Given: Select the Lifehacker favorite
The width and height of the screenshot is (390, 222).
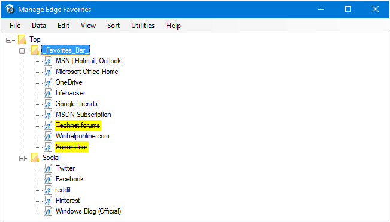Looking at the screenshot, I should click(x=71, y=93).
